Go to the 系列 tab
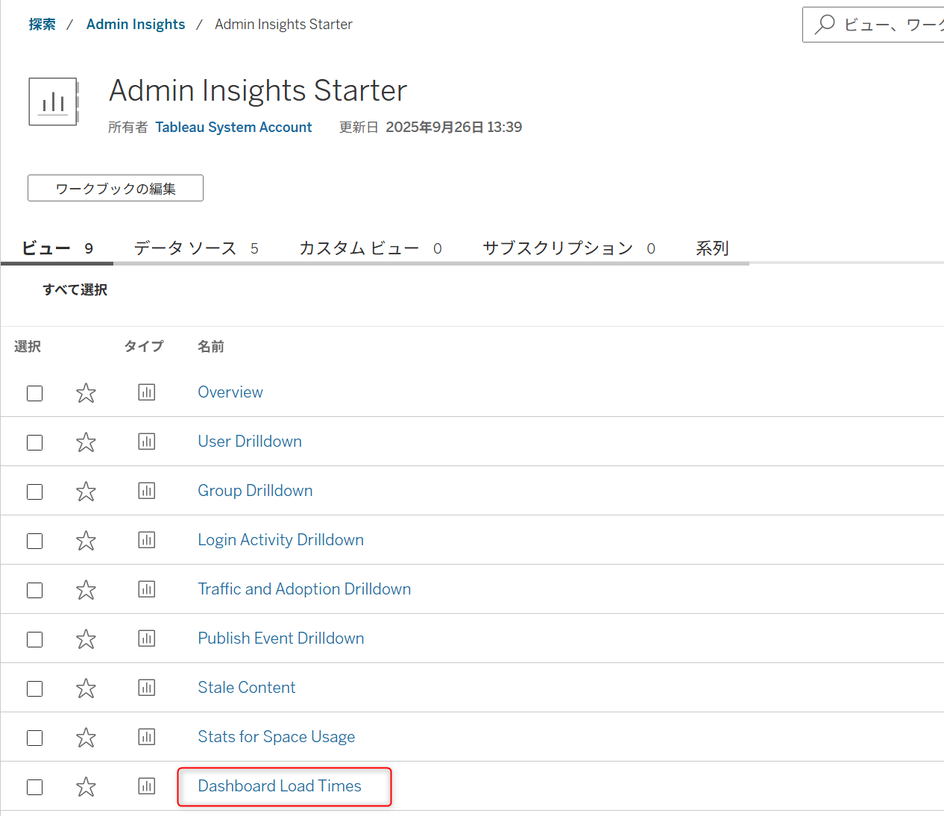Image resolution: width=944 pixels, height=816 pixels. tap(712, 248)
